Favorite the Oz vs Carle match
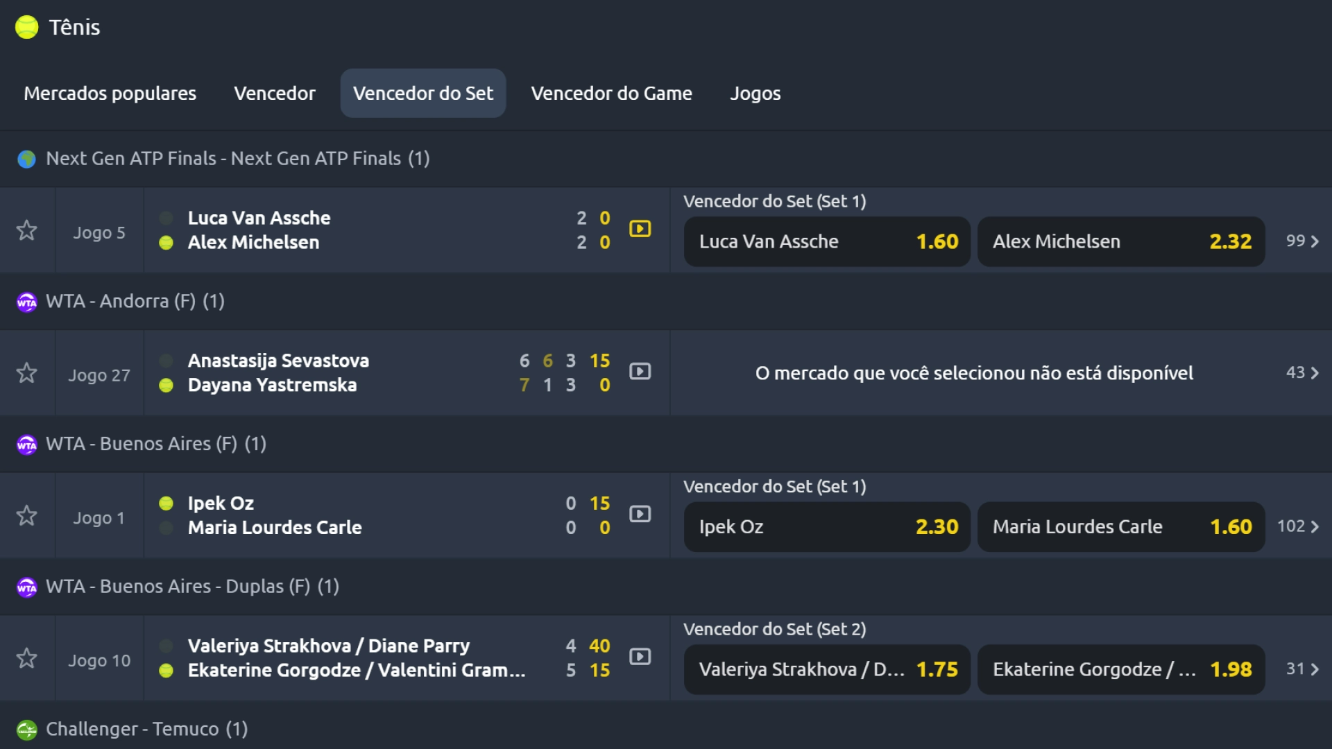 click(x=26, y=515)
